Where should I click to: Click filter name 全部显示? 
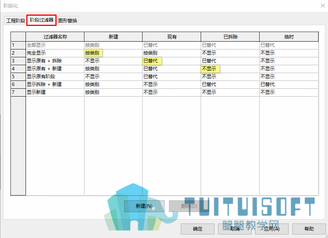55,45
